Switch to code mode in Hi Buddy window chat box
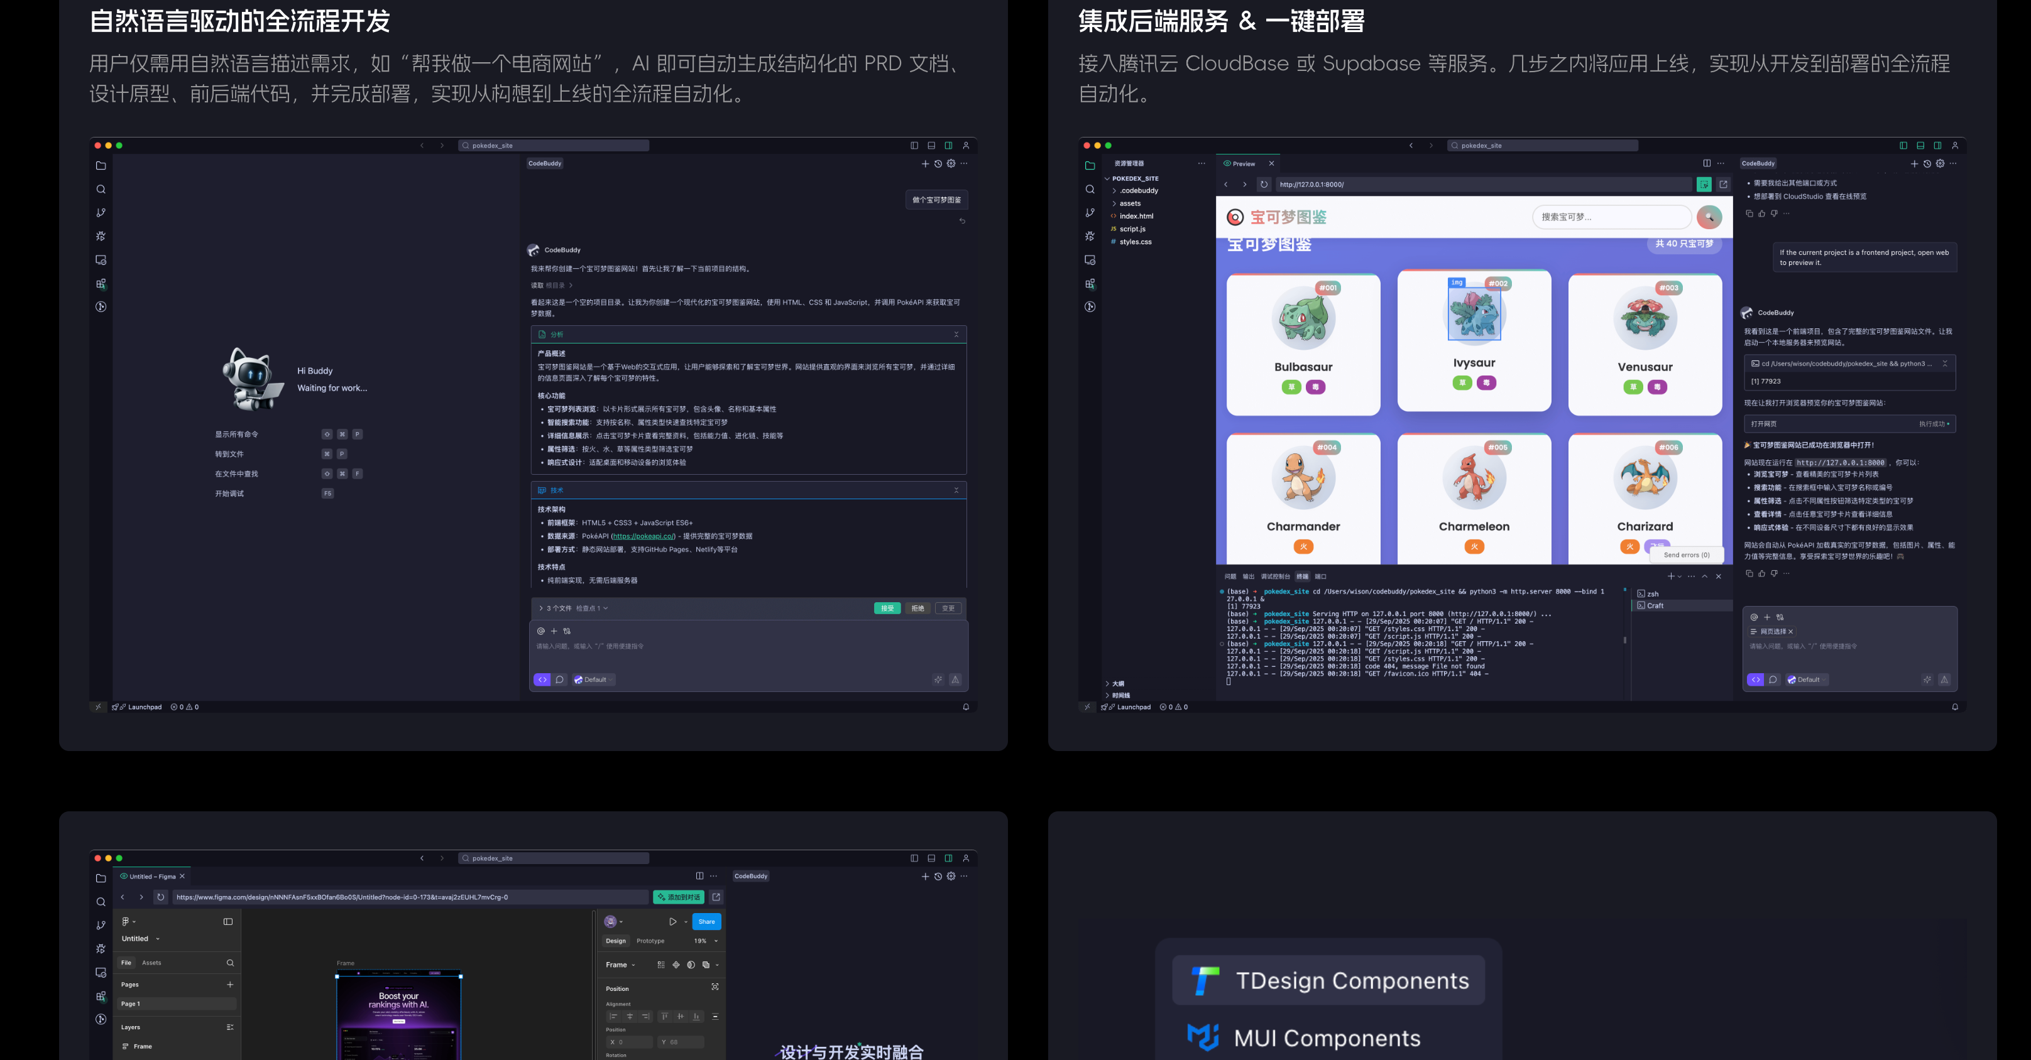 542,679
